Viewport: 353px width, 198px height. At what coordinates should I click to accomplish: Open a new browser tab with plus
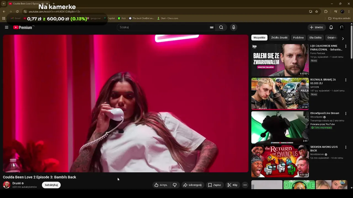(x=54, y=4)
